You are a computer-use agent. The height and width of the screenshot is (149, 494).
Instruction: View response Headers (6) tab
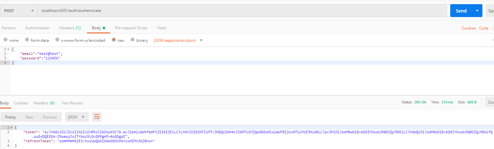44,103
